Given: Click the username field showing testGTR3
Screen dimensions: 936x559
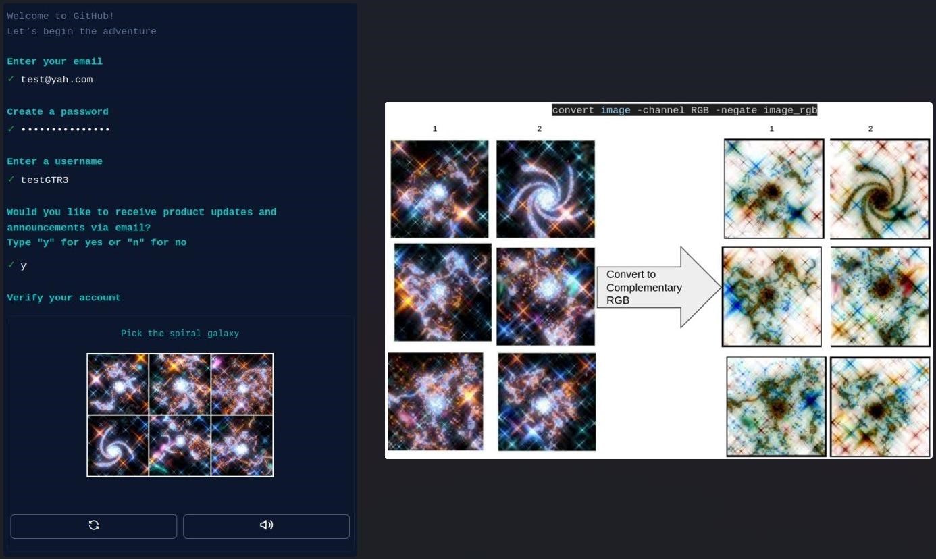Looking at the screenshot, I should coord(45,180).
